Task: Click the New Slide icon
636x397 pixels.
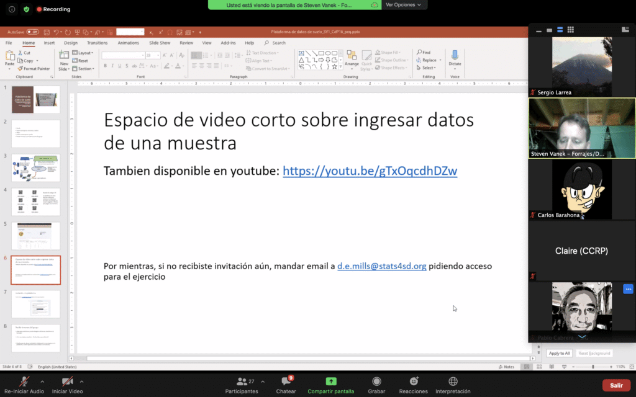Action: (x=64, y=56)
